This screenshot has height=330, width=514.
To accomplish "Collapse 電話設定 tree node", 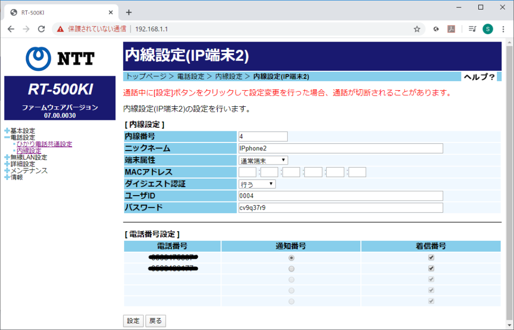I will [7, 137].
